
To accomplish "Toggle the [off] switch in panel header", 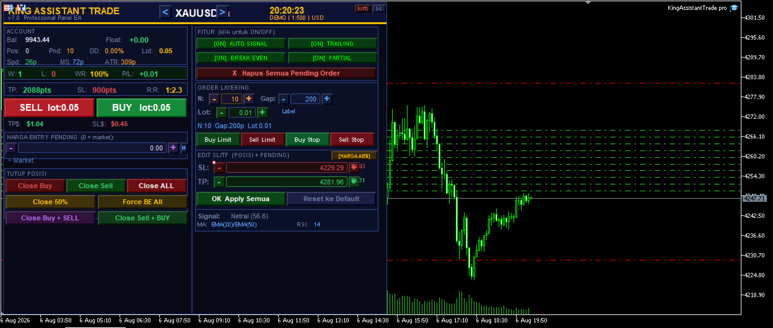I will [362, 9].
